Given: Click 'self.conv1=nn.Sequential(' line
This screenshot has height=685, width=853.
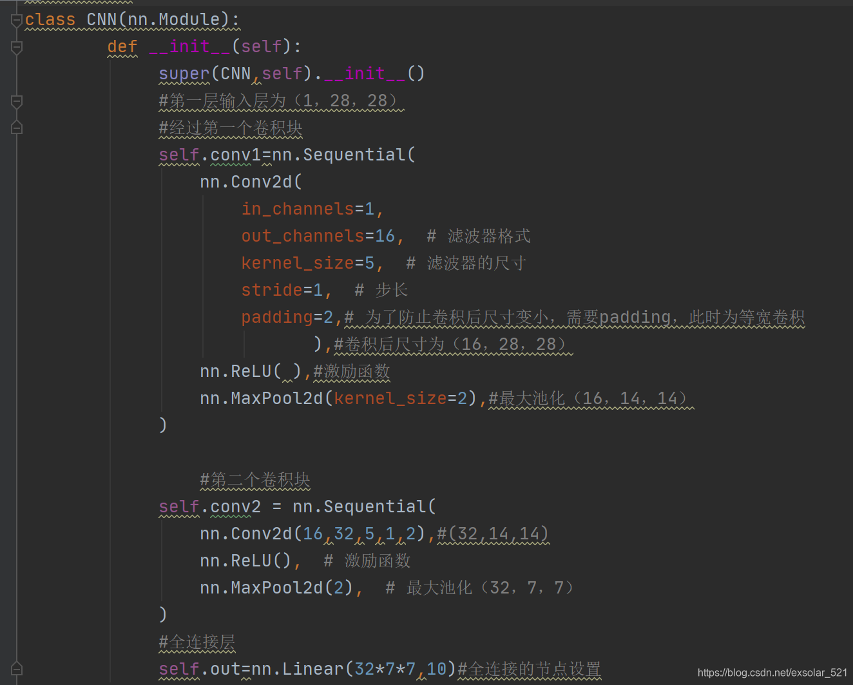Looking at the screenshot, I should coord(287,155).
